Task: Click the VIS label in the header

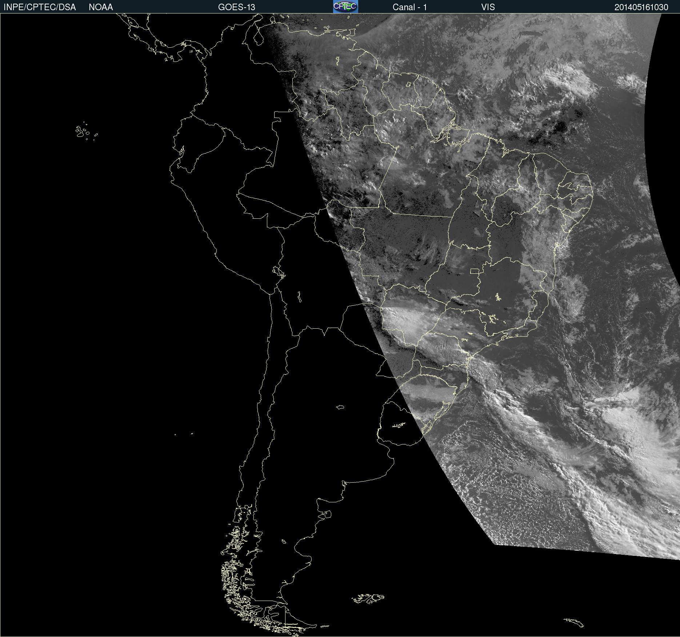Action: (x=488, y=7)
